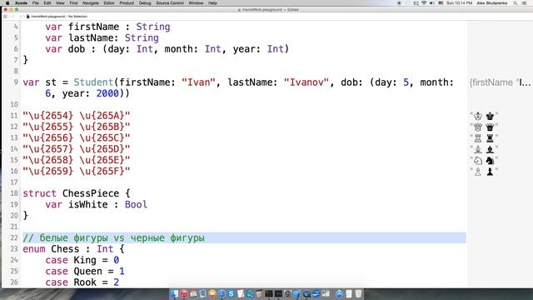Open Spotlight search
Screen dimensions: 533x300
tap(516, 3)
